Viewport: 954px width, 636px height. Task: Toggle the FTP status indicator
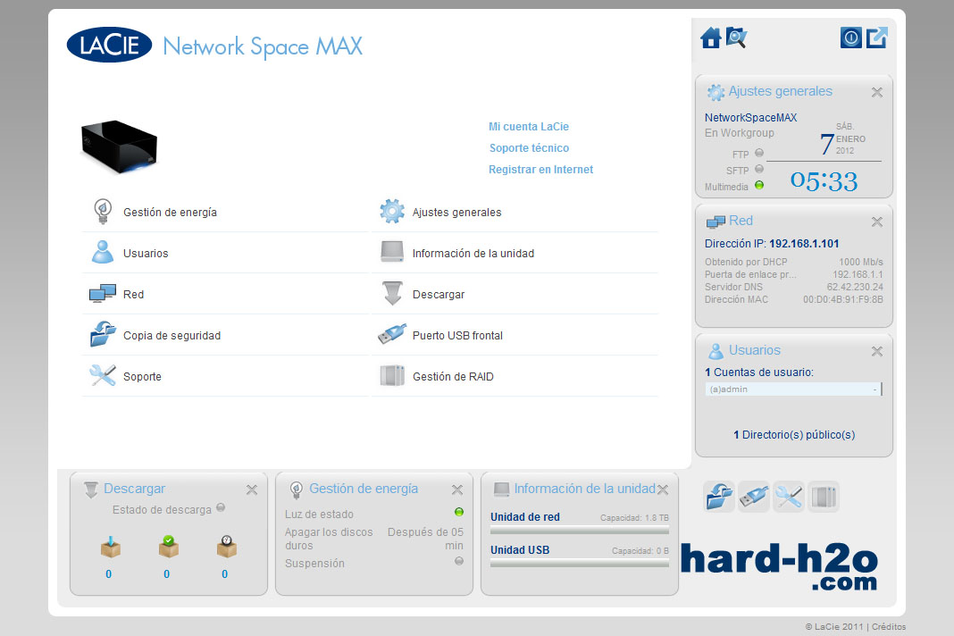(759, 153)
